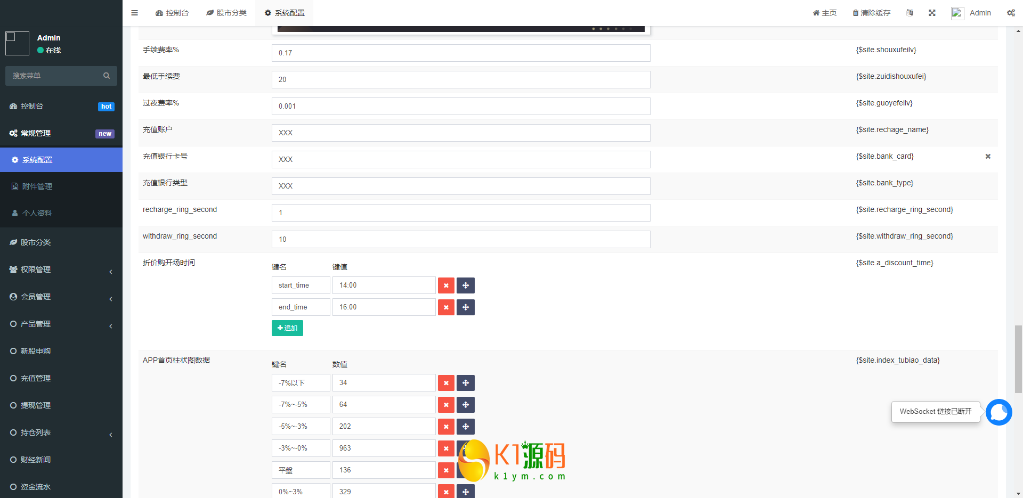Open 新股申购 in the sidebar
1023x498 pixels.
point(61,351)
